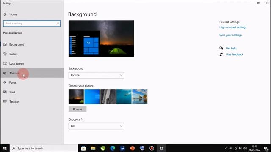271x152 pixels.
Task: Select the blue Windows logo picture thumbnail
Action: [x=92, y=97]
